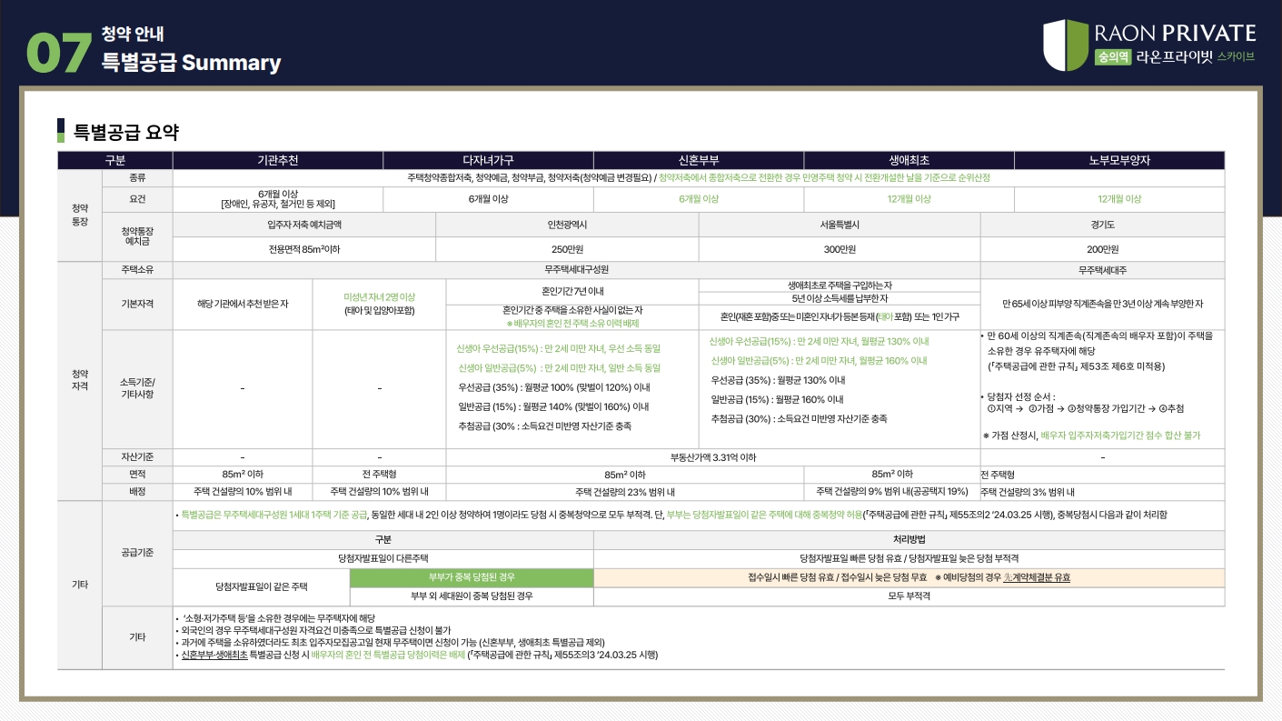
Task: Click the 부동산가액 3.31억 이하 cell
Action: point(712,457)
